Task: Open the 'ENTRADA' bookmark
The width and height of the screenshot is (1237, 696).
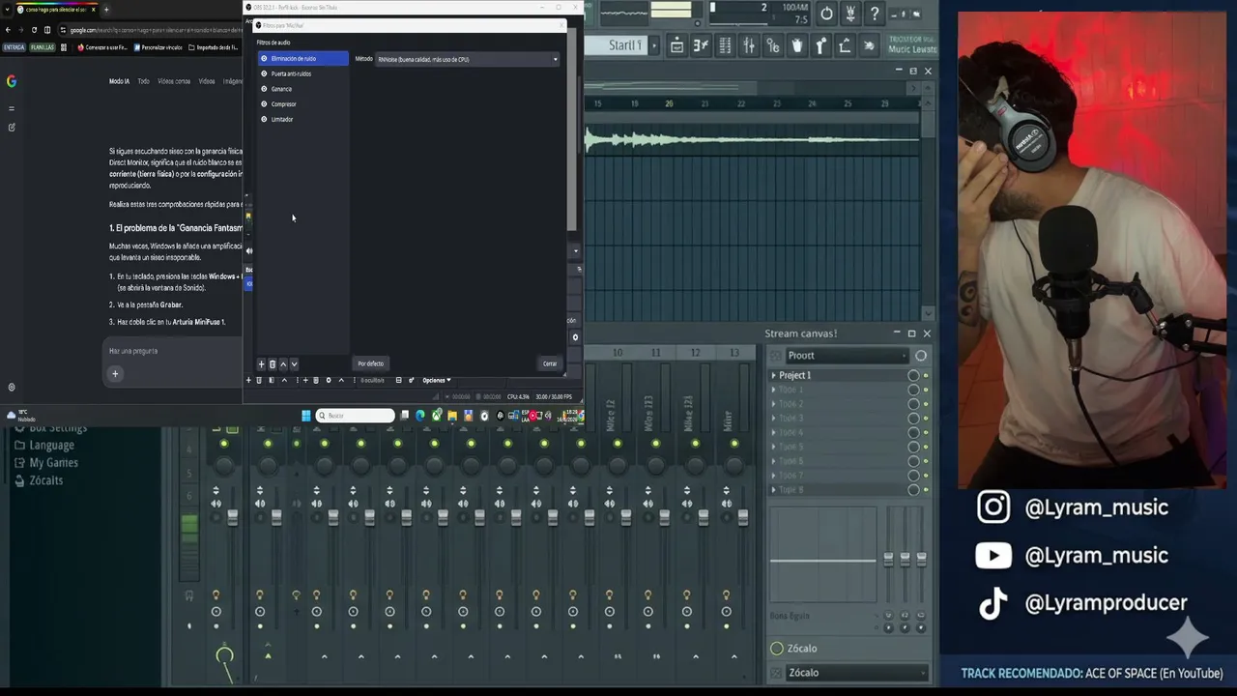Action: 14,46
